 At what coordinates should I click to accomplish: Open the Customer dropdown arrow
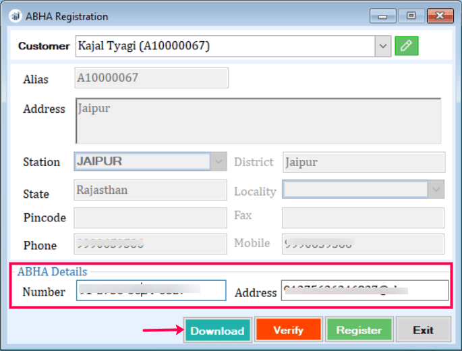382,46
